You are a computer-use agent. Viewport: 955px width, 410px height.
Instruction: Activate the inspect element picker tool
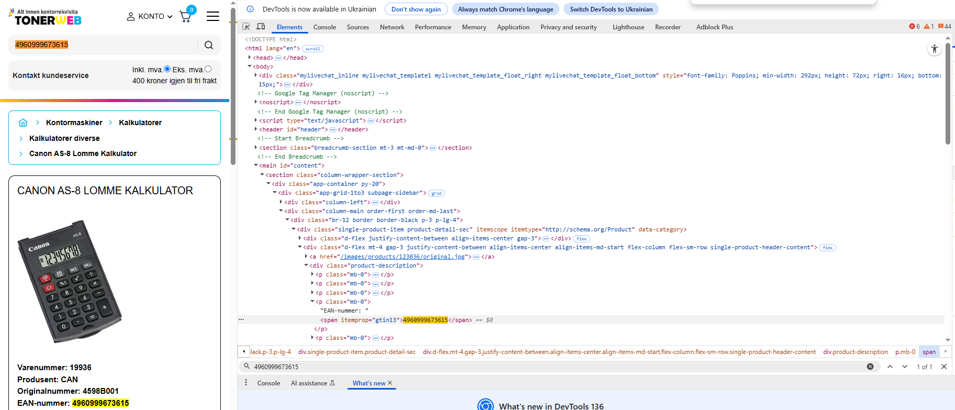246,27
